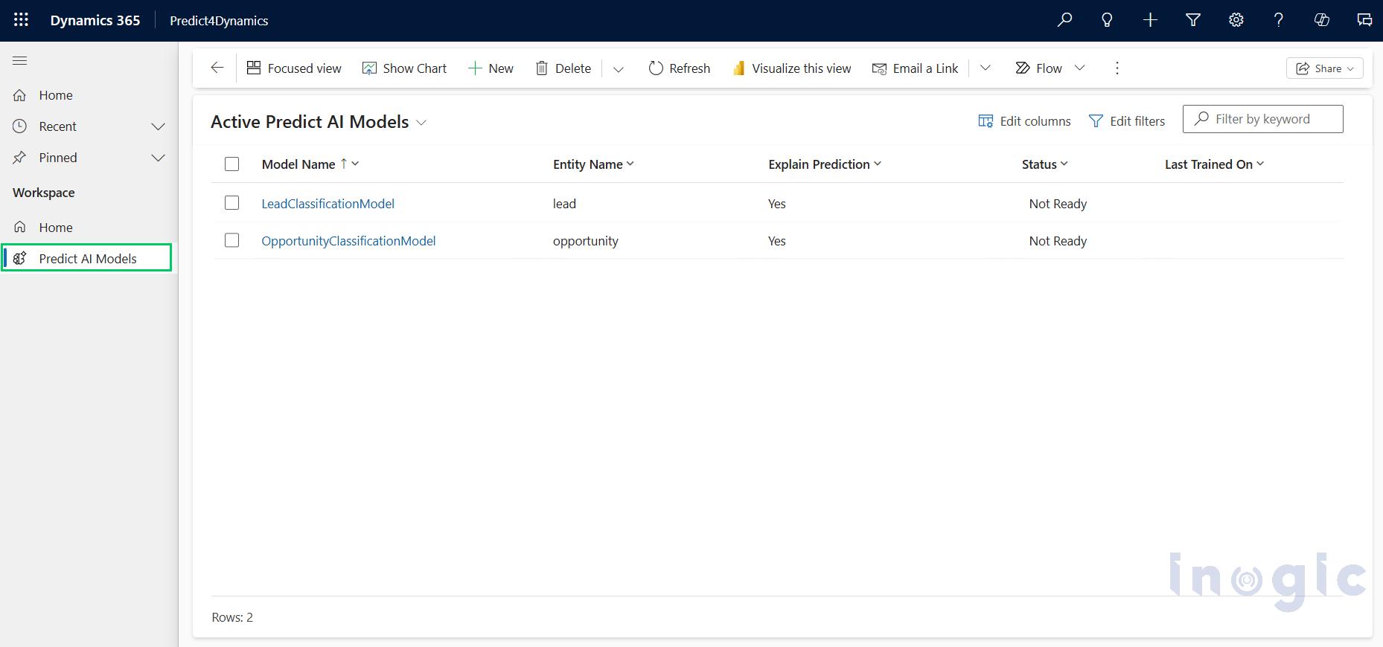This screenshot has height=647, width=1383.
Task: Click the help question mark icon
Action: (x=1279, y=20)
